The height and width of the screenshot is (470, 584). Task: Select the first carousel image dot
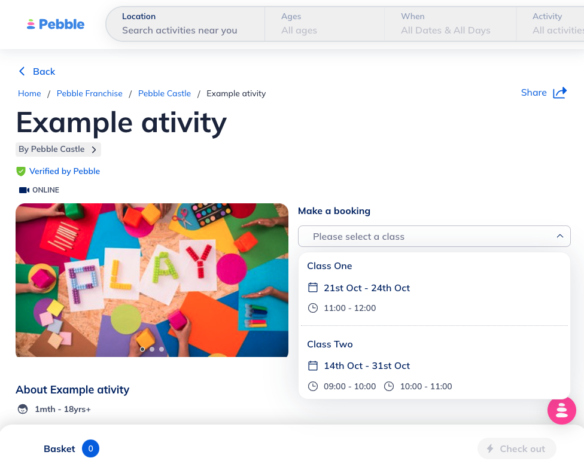pyautogui.click(x=142, y=349)
